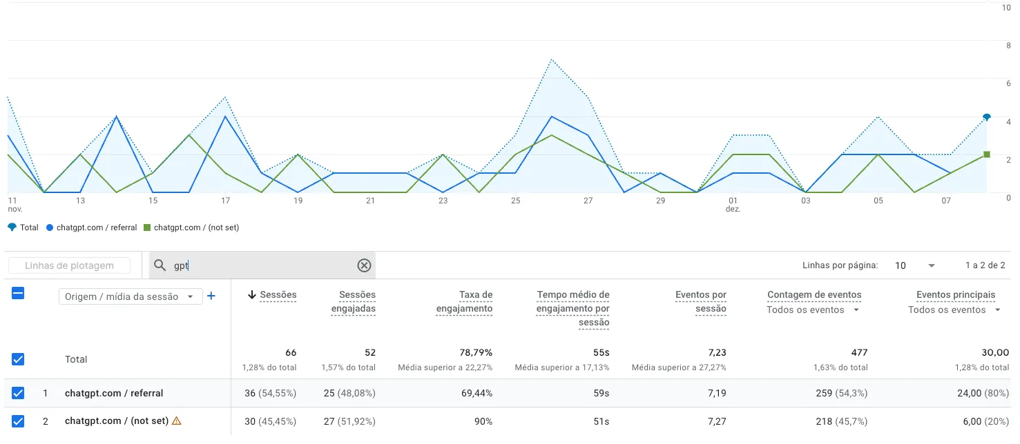Click the total sessions value 66

coord(291,352)
